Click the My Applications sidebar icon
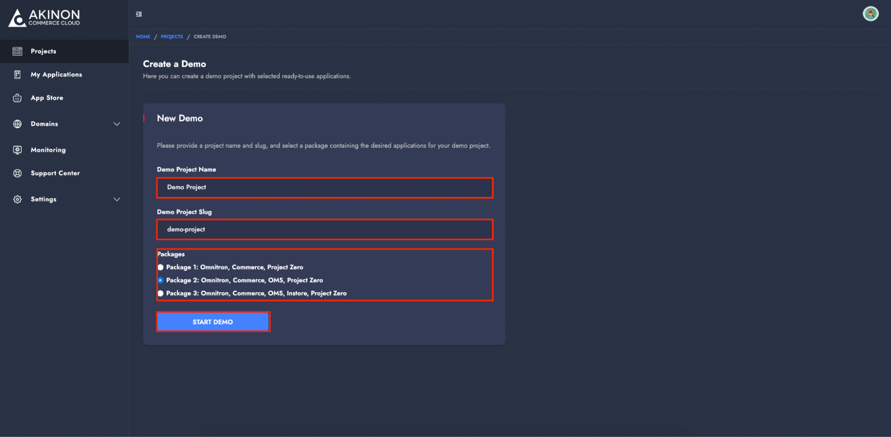891x437 pixels. (17, 74)
